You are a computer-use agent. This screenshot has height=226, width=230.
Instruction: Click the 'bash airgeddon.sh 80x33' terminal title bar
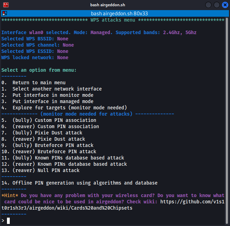(x=119, y=14)
